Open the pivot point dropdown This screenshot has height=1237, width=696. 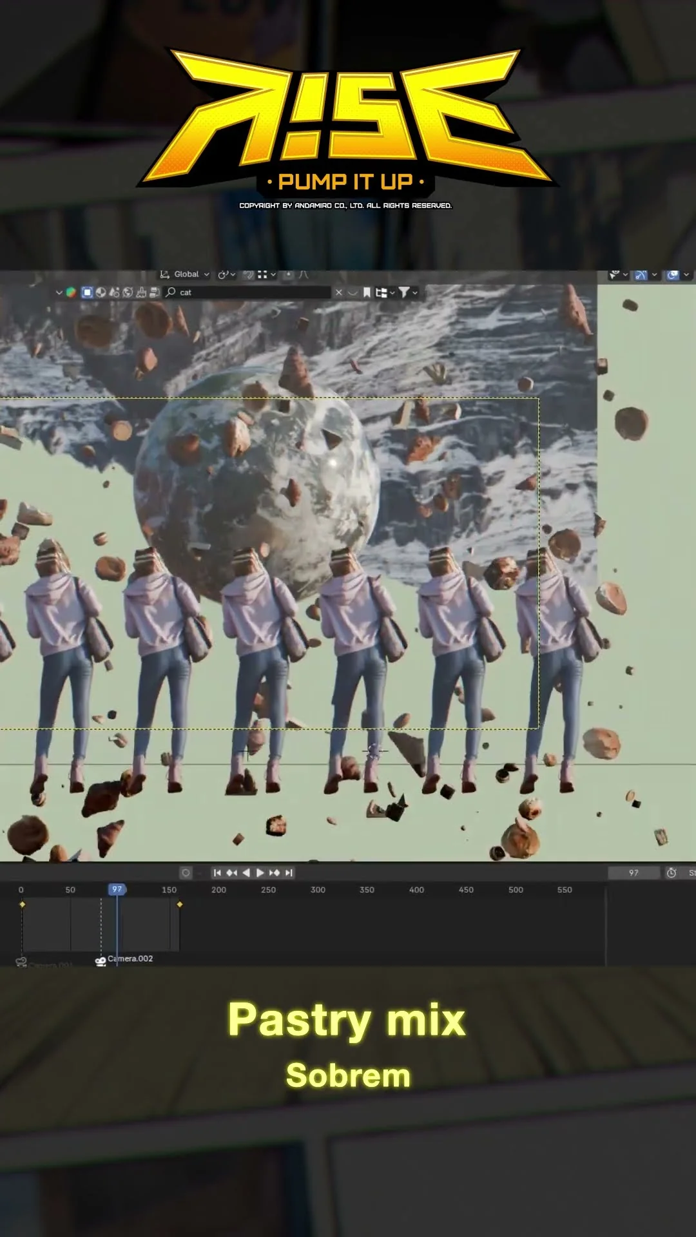click(226, 274)
